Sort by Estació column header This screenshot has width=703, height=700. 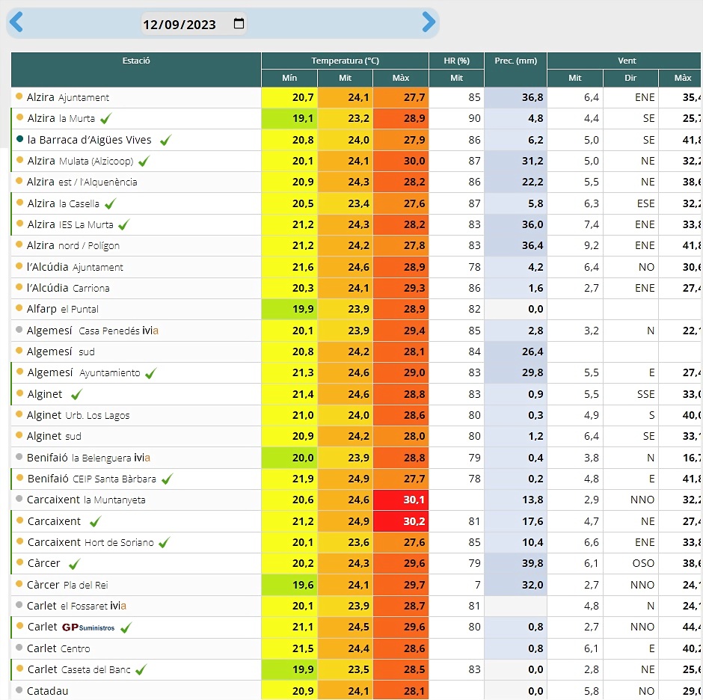coord(136,61)
